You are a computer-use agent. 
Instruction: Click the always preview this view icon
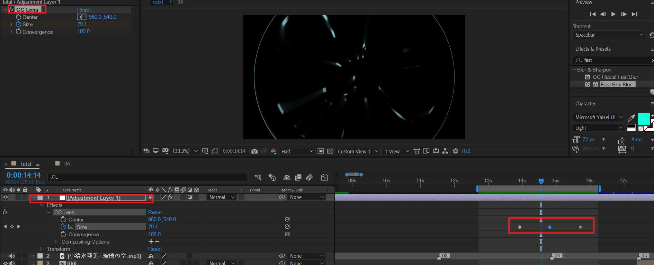click(146, 151)
